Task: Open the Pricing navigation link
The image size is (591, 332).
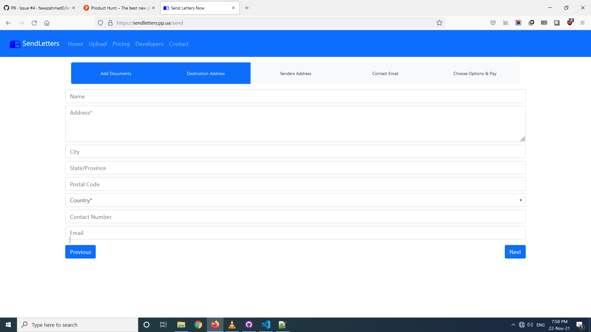Action: [x=121, y=44]
